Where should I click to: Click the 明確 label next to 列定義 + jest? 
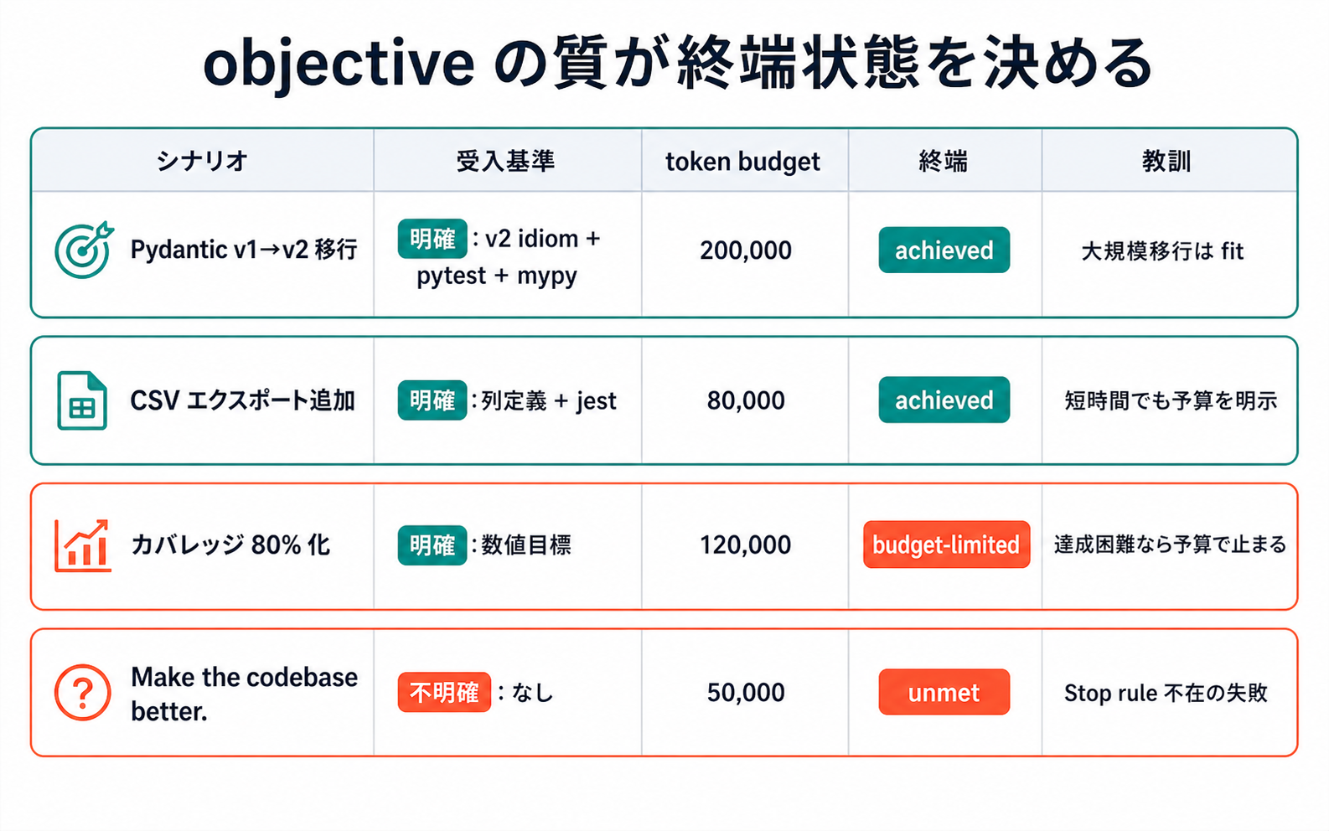[x=432, y=400]
